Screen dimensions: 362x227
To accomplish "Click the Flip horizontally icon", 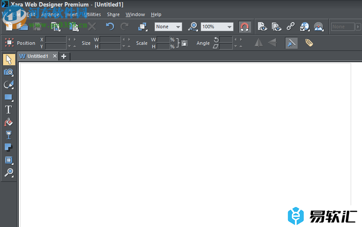I will (x=258, y=43).
